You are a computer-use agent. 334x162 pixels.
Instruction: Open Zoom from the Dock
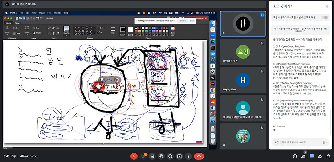pyautogui.click(x=212, y=36)
